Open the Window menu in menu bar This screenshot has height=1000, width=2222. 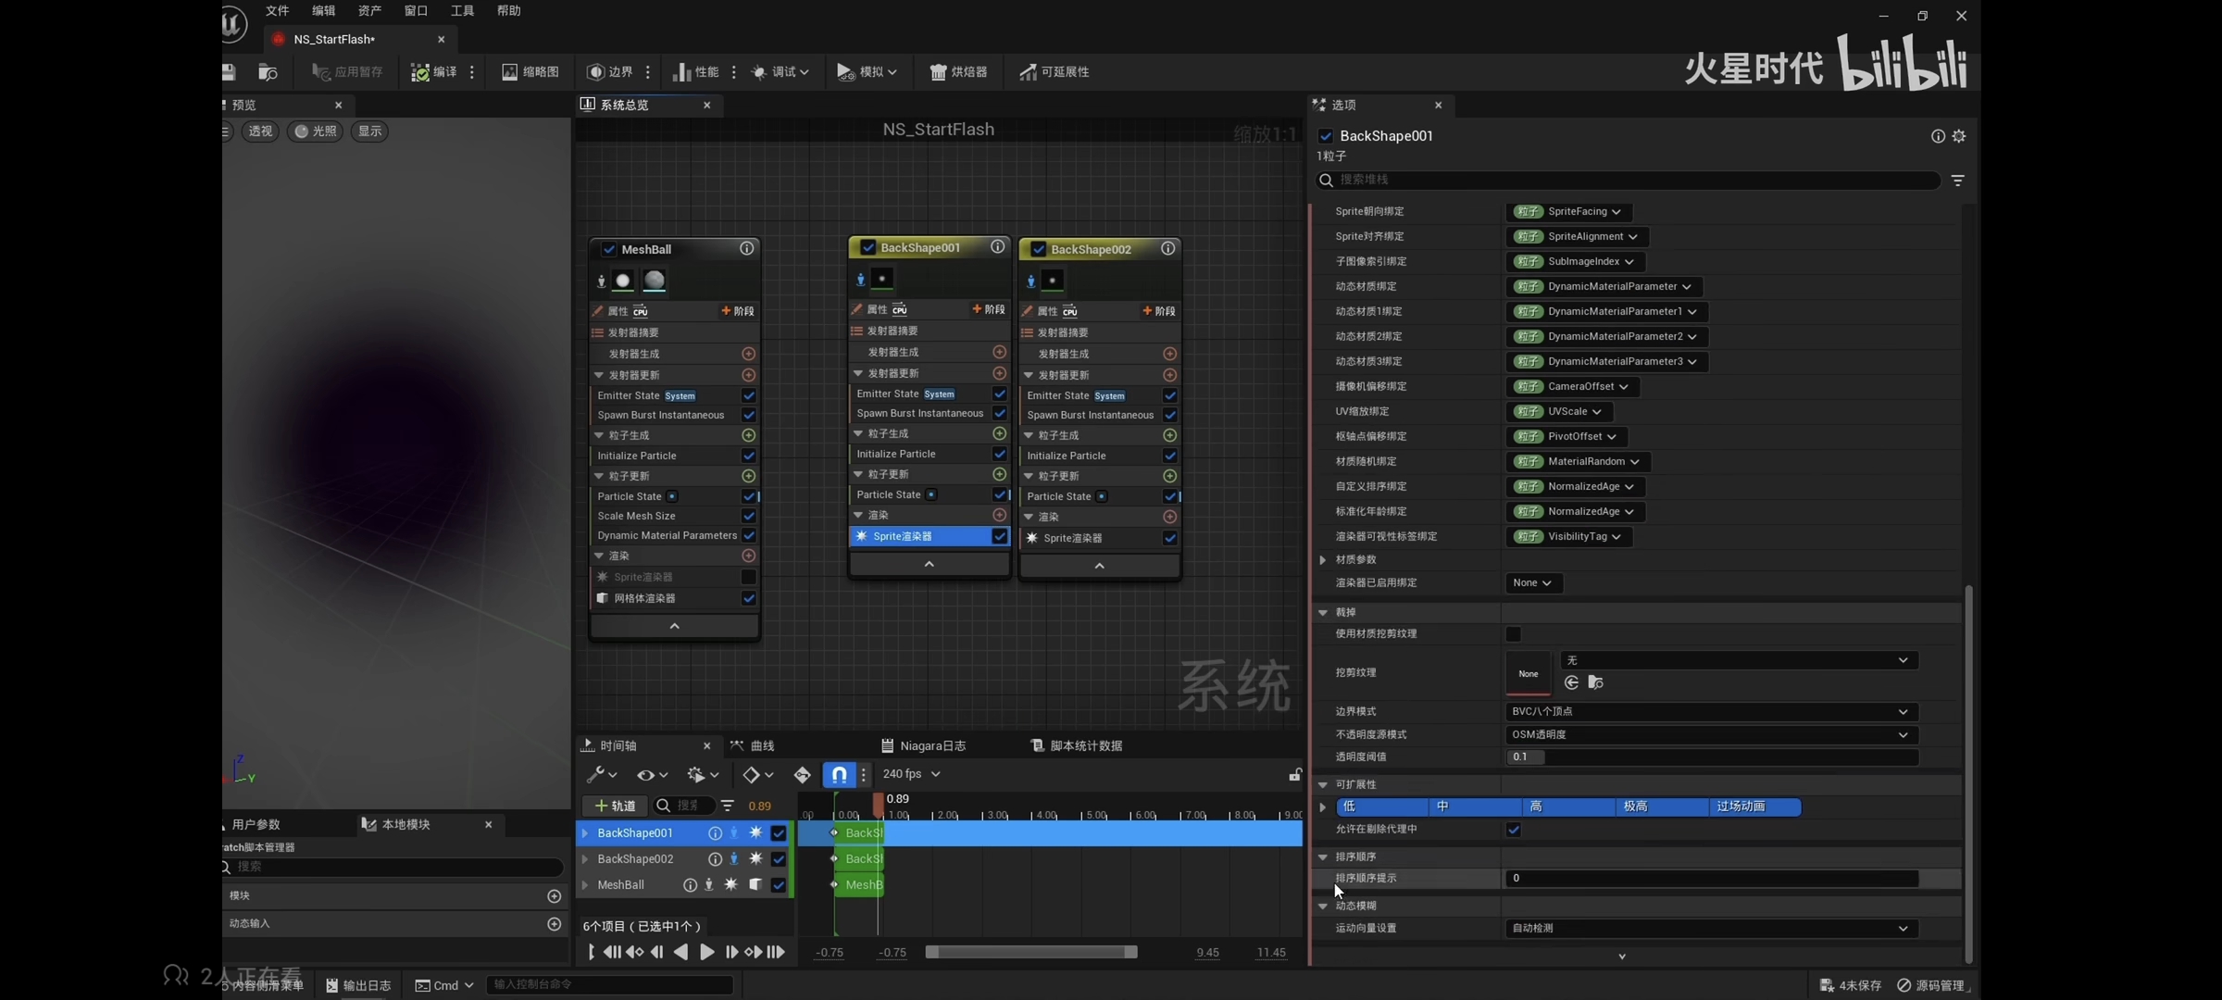coord(416,11)
